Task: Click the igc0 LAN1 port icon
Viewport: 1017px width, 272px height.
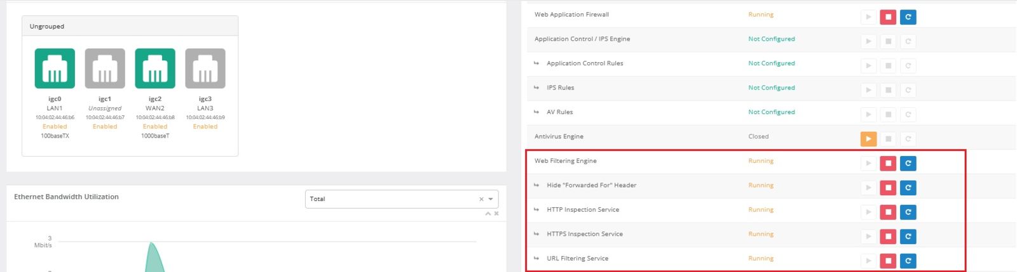Action: click(x=55, y=68)
